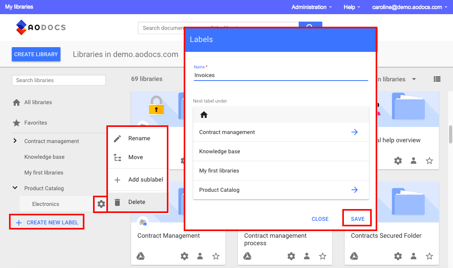Click the Favorites star icon in sidebar
Screen dimensions: 453x268
tap(16, 123)
